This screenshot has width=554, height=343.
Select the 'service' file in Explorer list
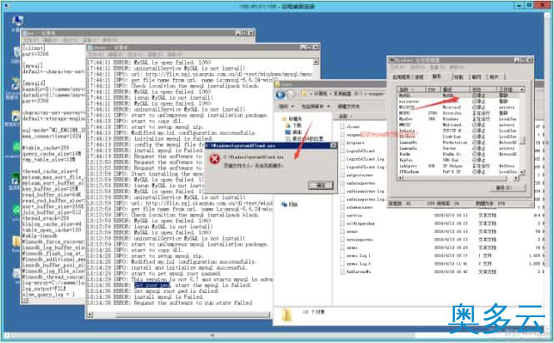coord(354,215)
